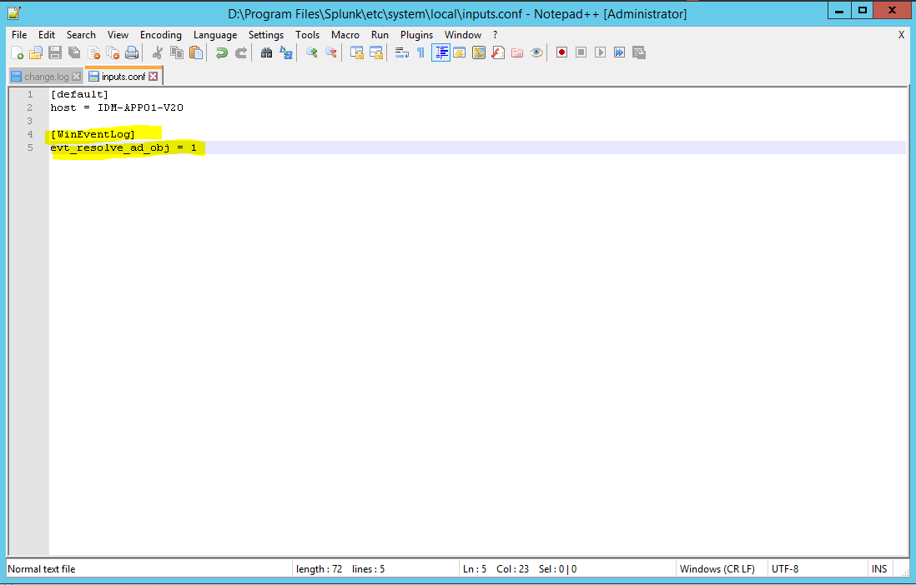Switch to the change.log tab
The image size is (916, 585).
46,77
